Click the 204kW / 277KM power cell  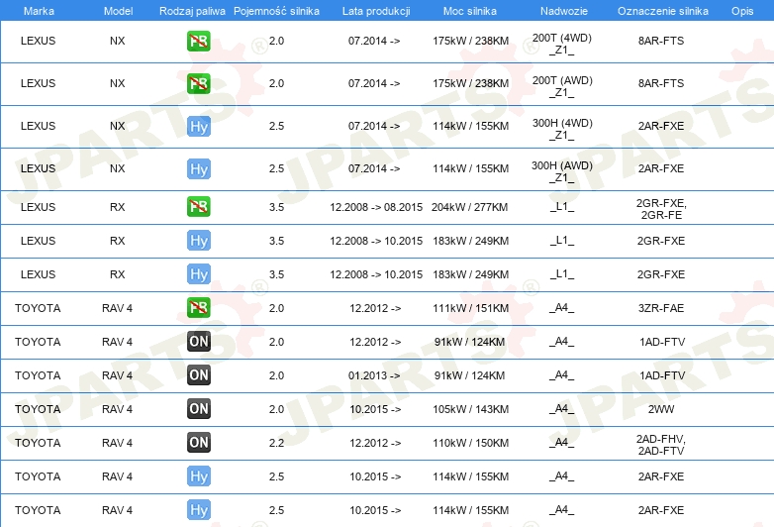470,207
